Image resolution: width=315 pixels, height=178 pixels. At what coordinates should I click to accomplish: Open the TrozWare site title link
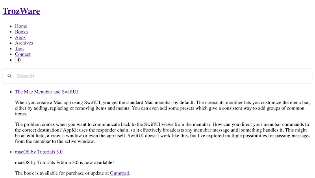click(21, 11)
